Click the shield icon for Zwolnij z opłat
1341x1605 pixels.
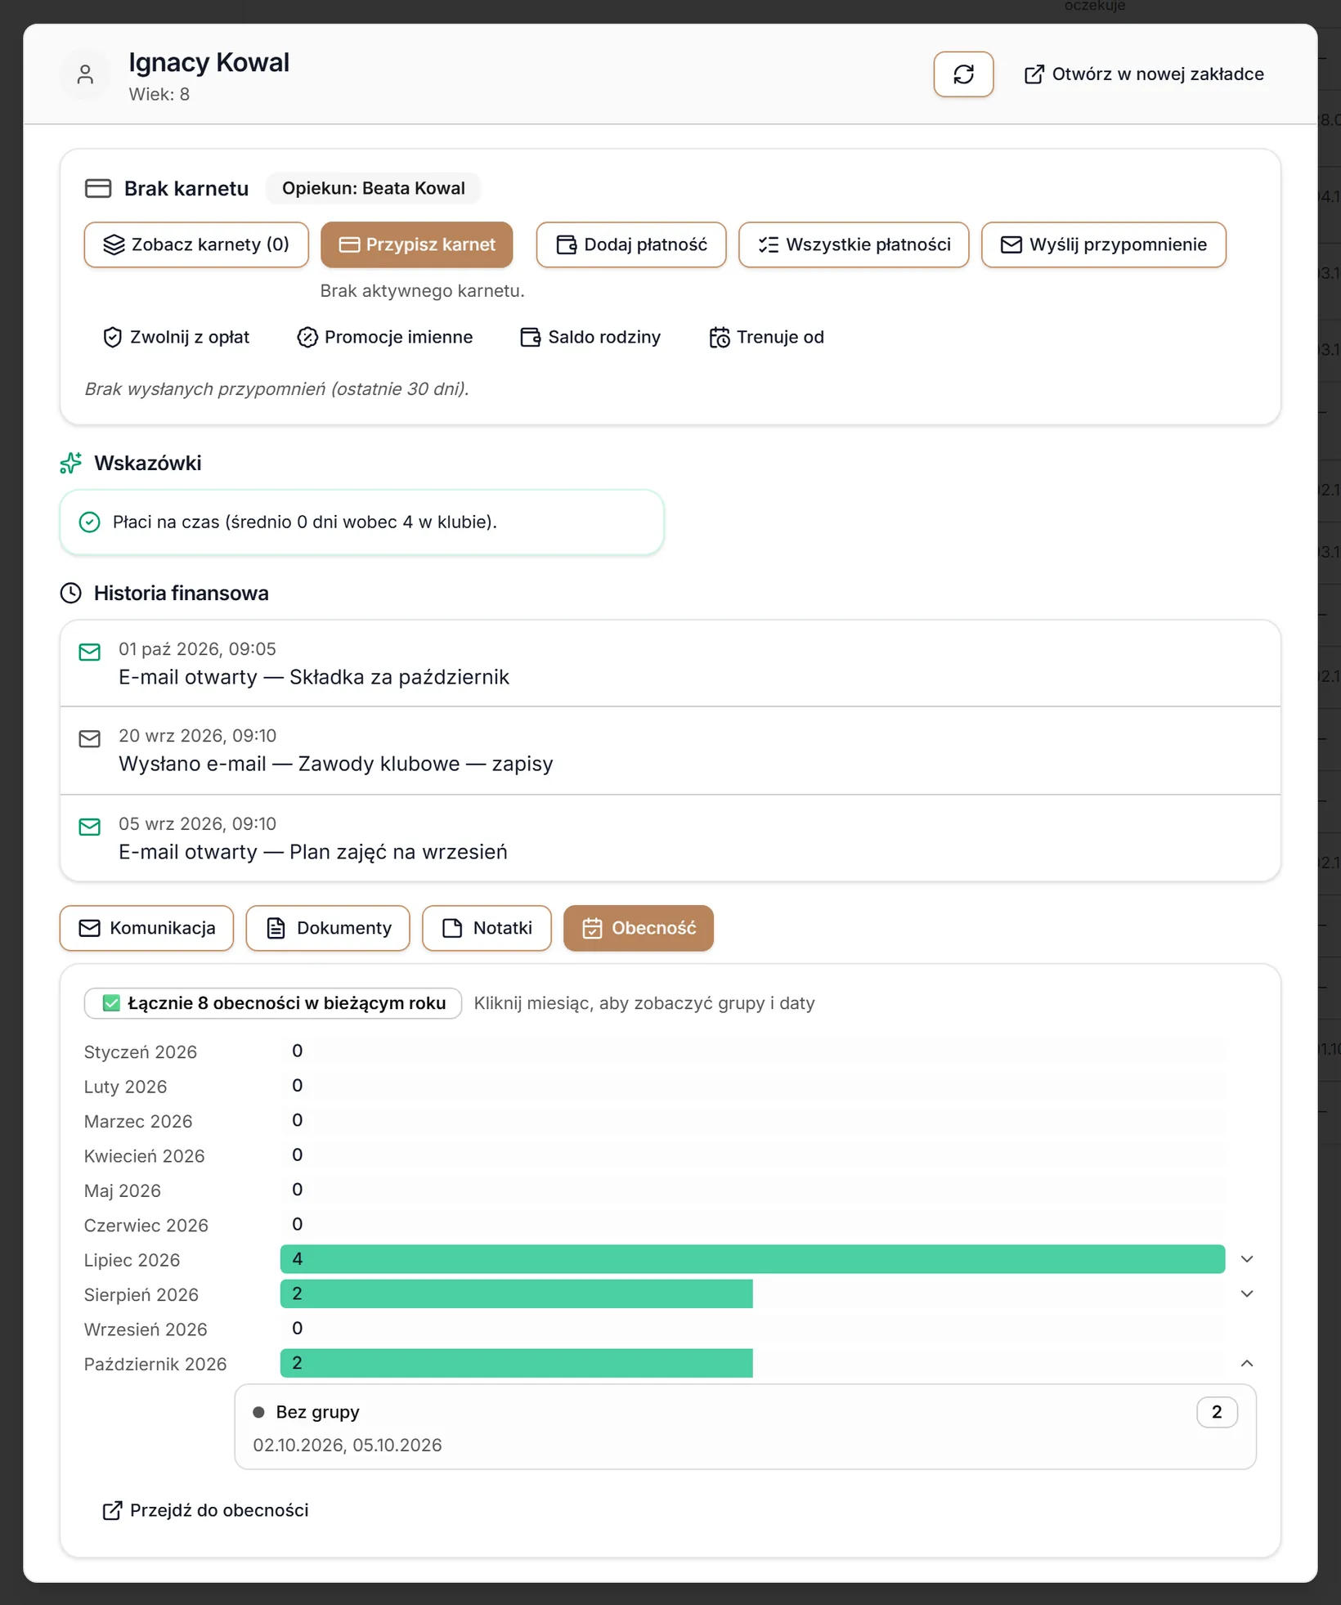[113, 338]
